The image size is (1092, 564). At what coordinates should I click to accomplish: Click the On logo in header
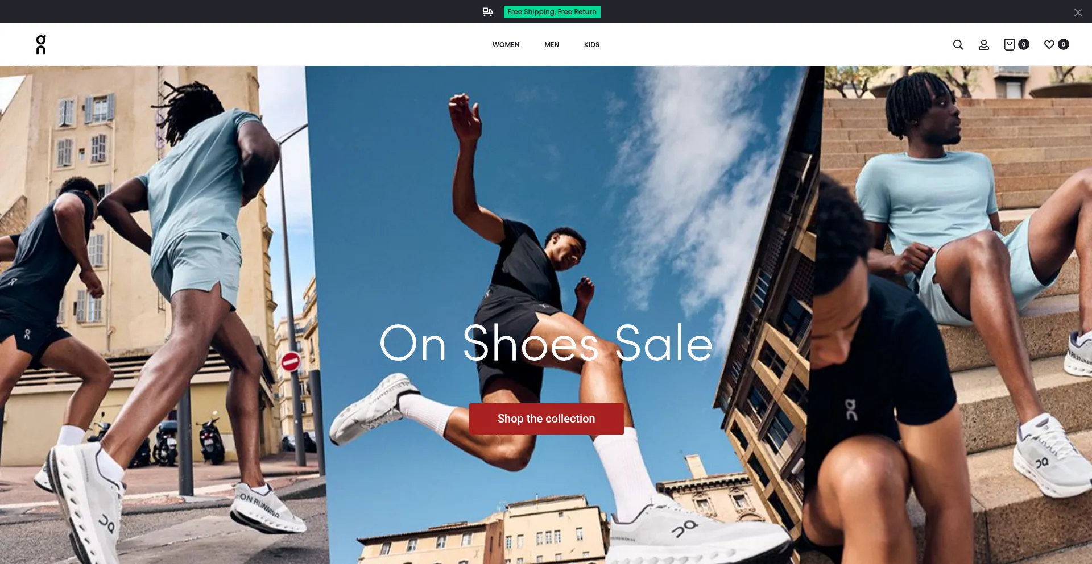41,44
